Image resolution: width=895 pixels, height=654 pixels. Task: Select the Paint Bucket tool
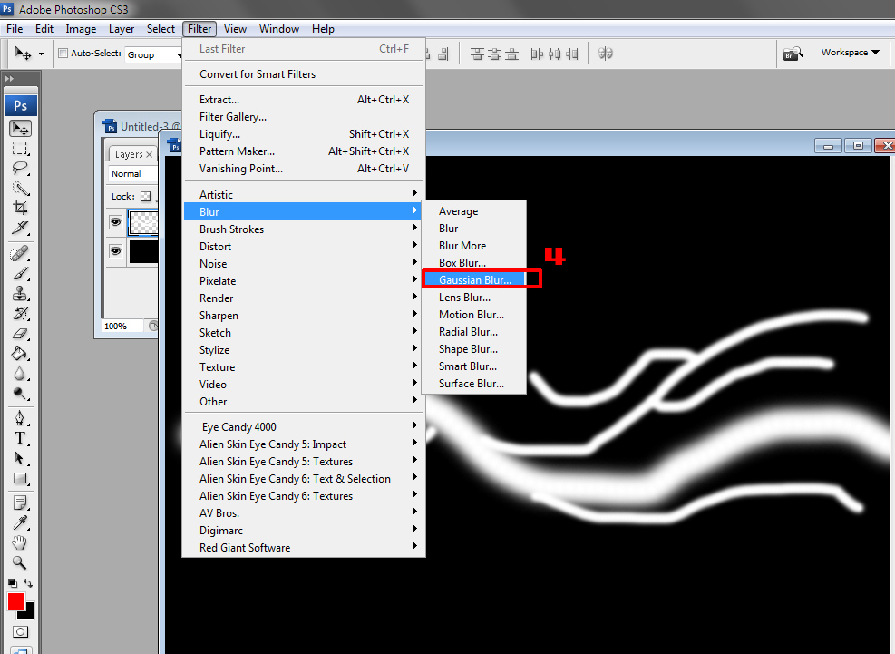[20, 354]
